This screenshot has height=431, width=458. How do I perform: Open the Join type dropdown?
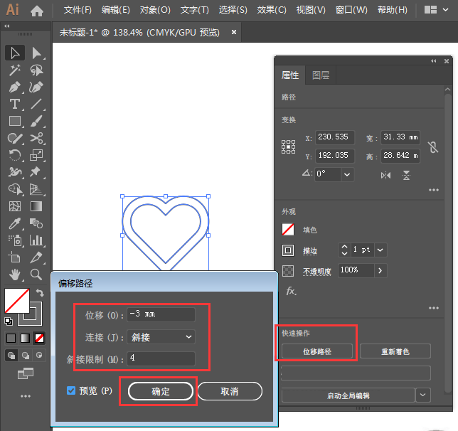(x=161, y=337)
